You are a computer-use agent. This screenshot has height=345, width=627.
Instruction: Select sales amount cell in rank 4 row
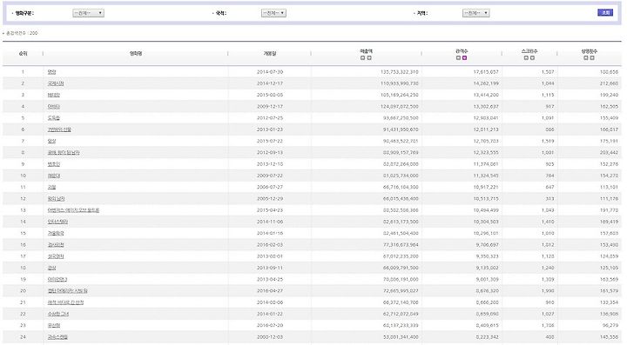(x=400, y=107)
